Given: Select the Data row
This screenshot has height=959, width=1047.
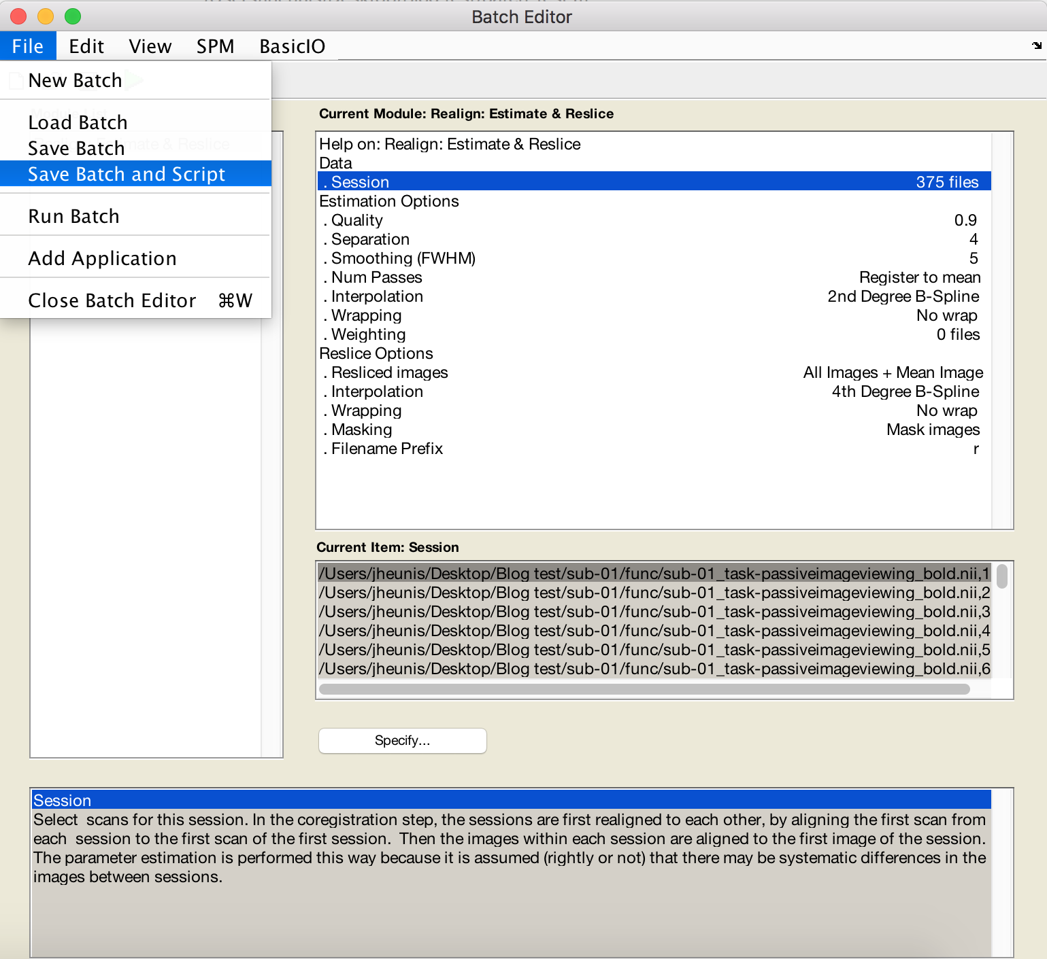Looking at the screenshot, I should pyautogui.click(x=654, y=163).
